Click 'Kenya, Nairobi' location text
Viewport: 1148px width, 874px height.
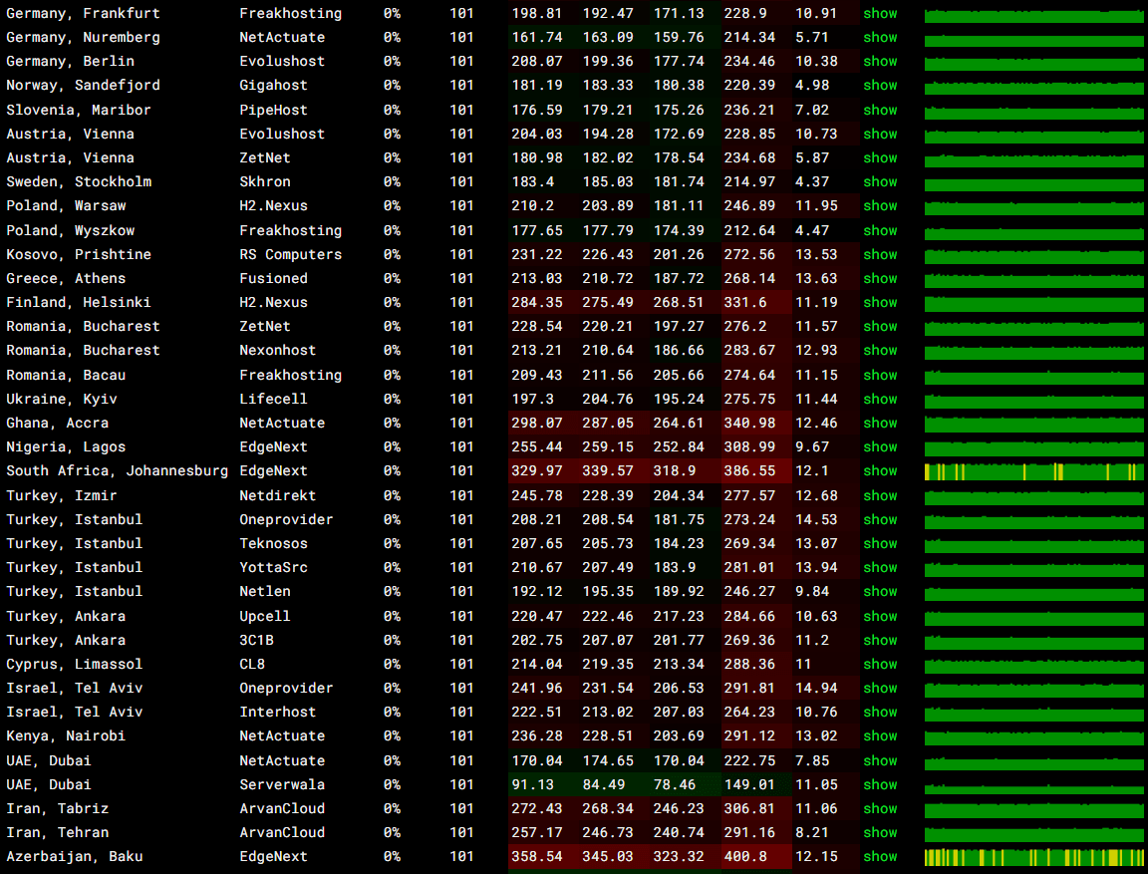[x=66, y=735]
